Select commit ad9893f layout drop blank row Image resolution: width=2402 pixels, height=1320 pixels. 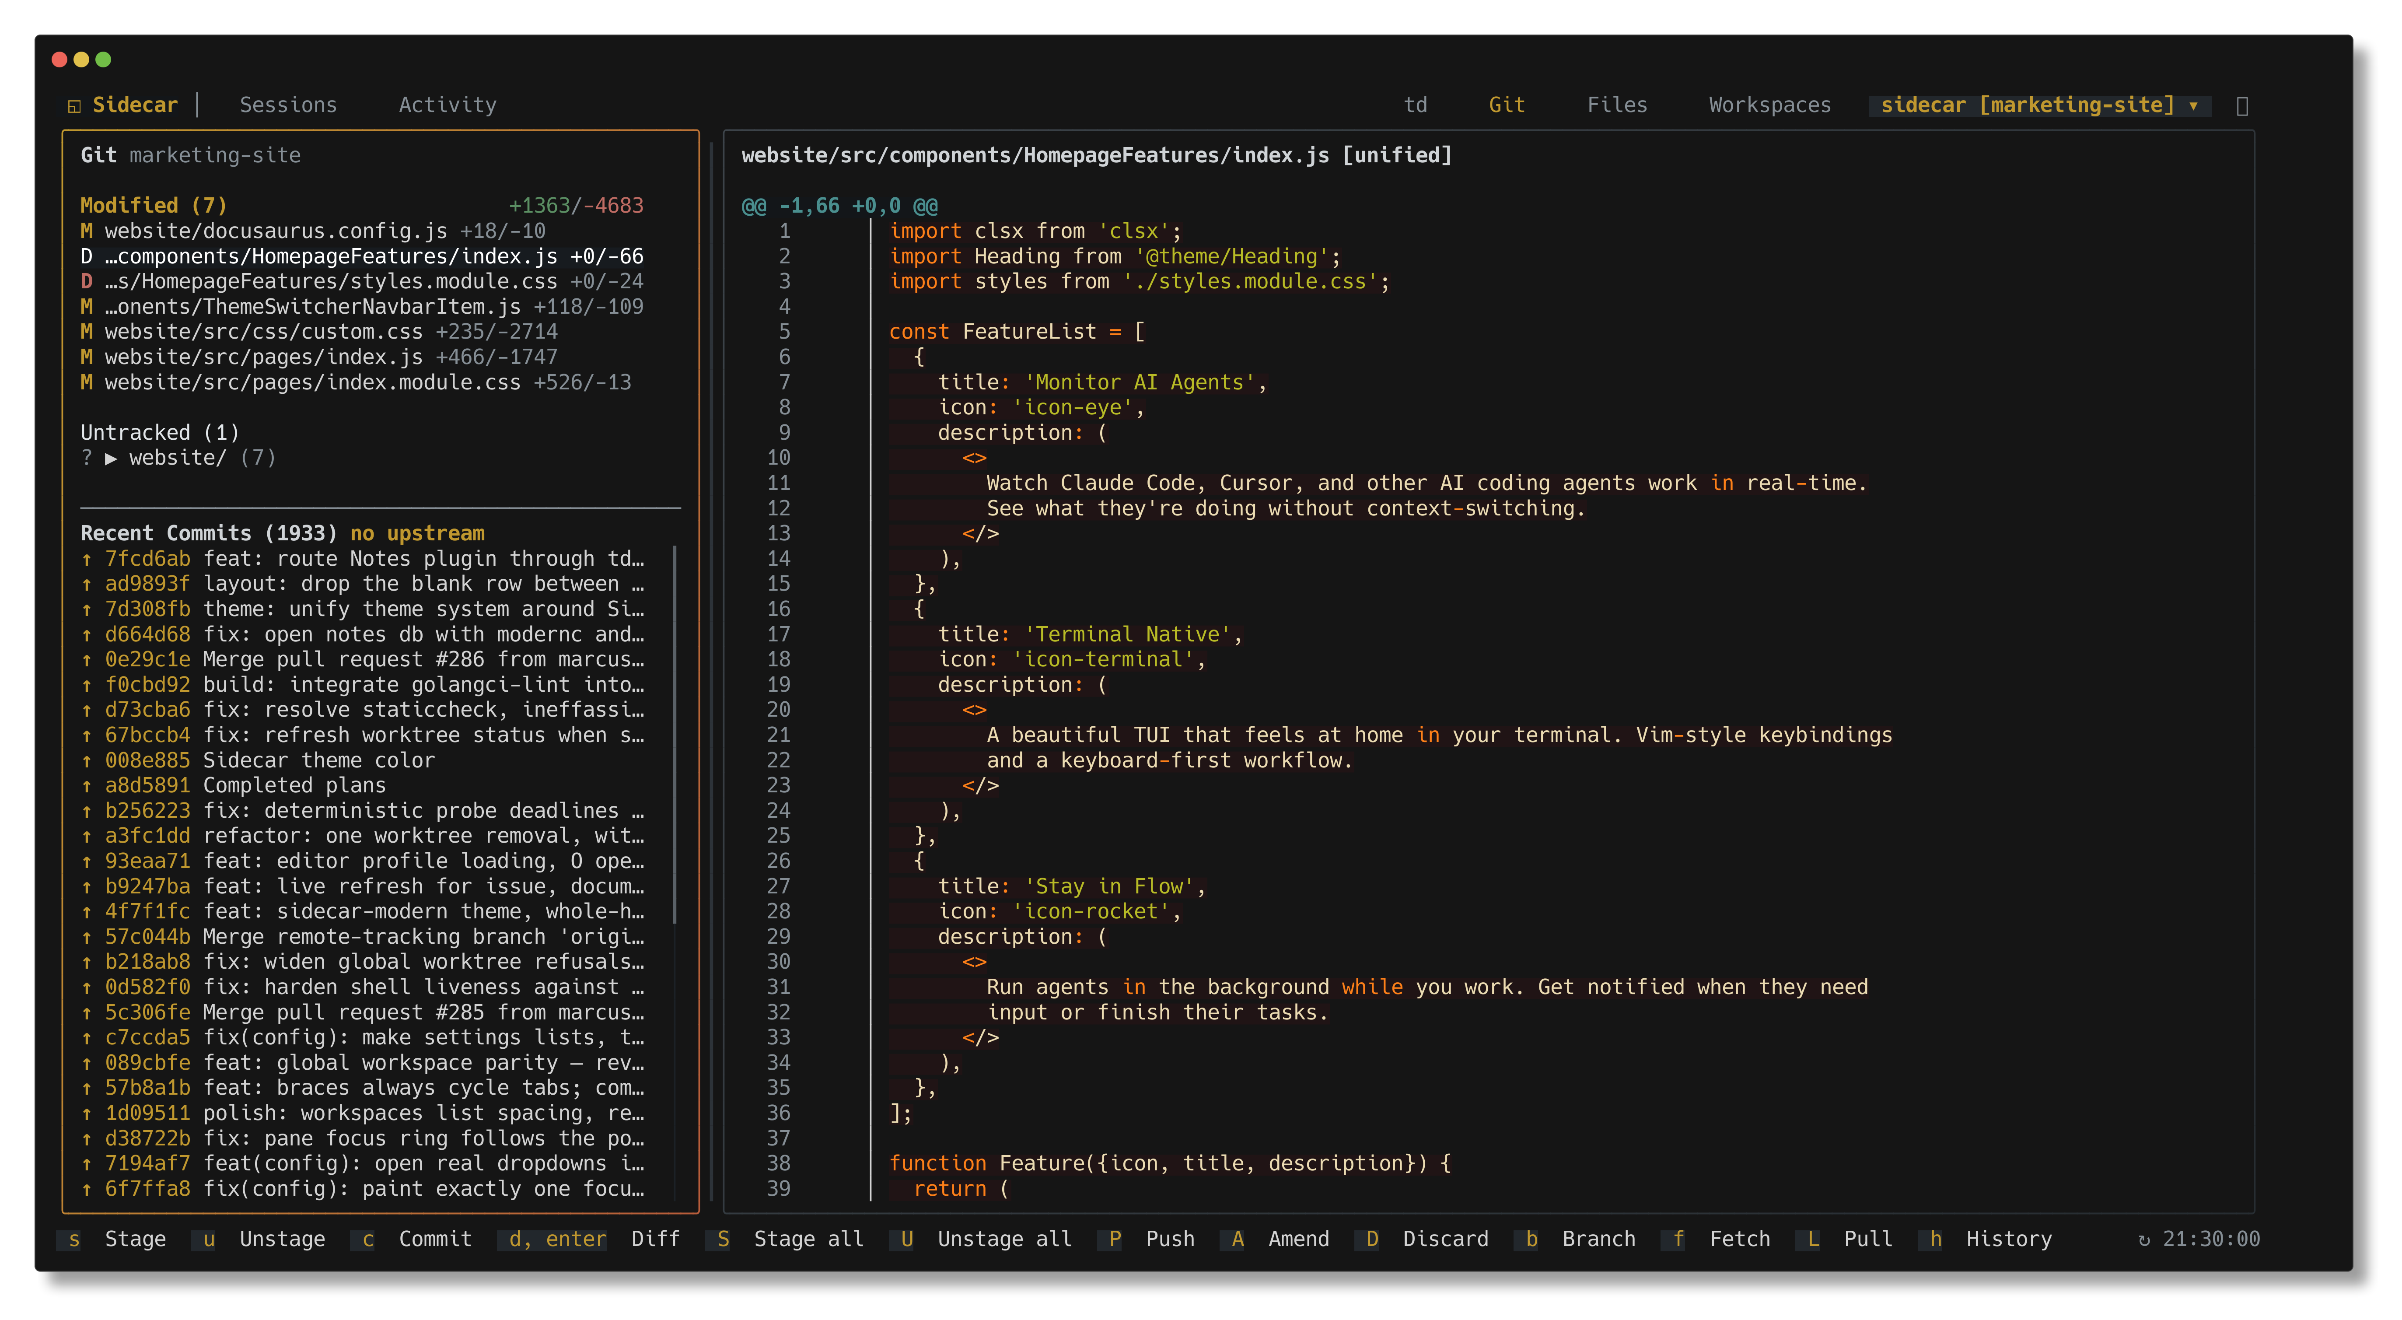tap(363, 583)
